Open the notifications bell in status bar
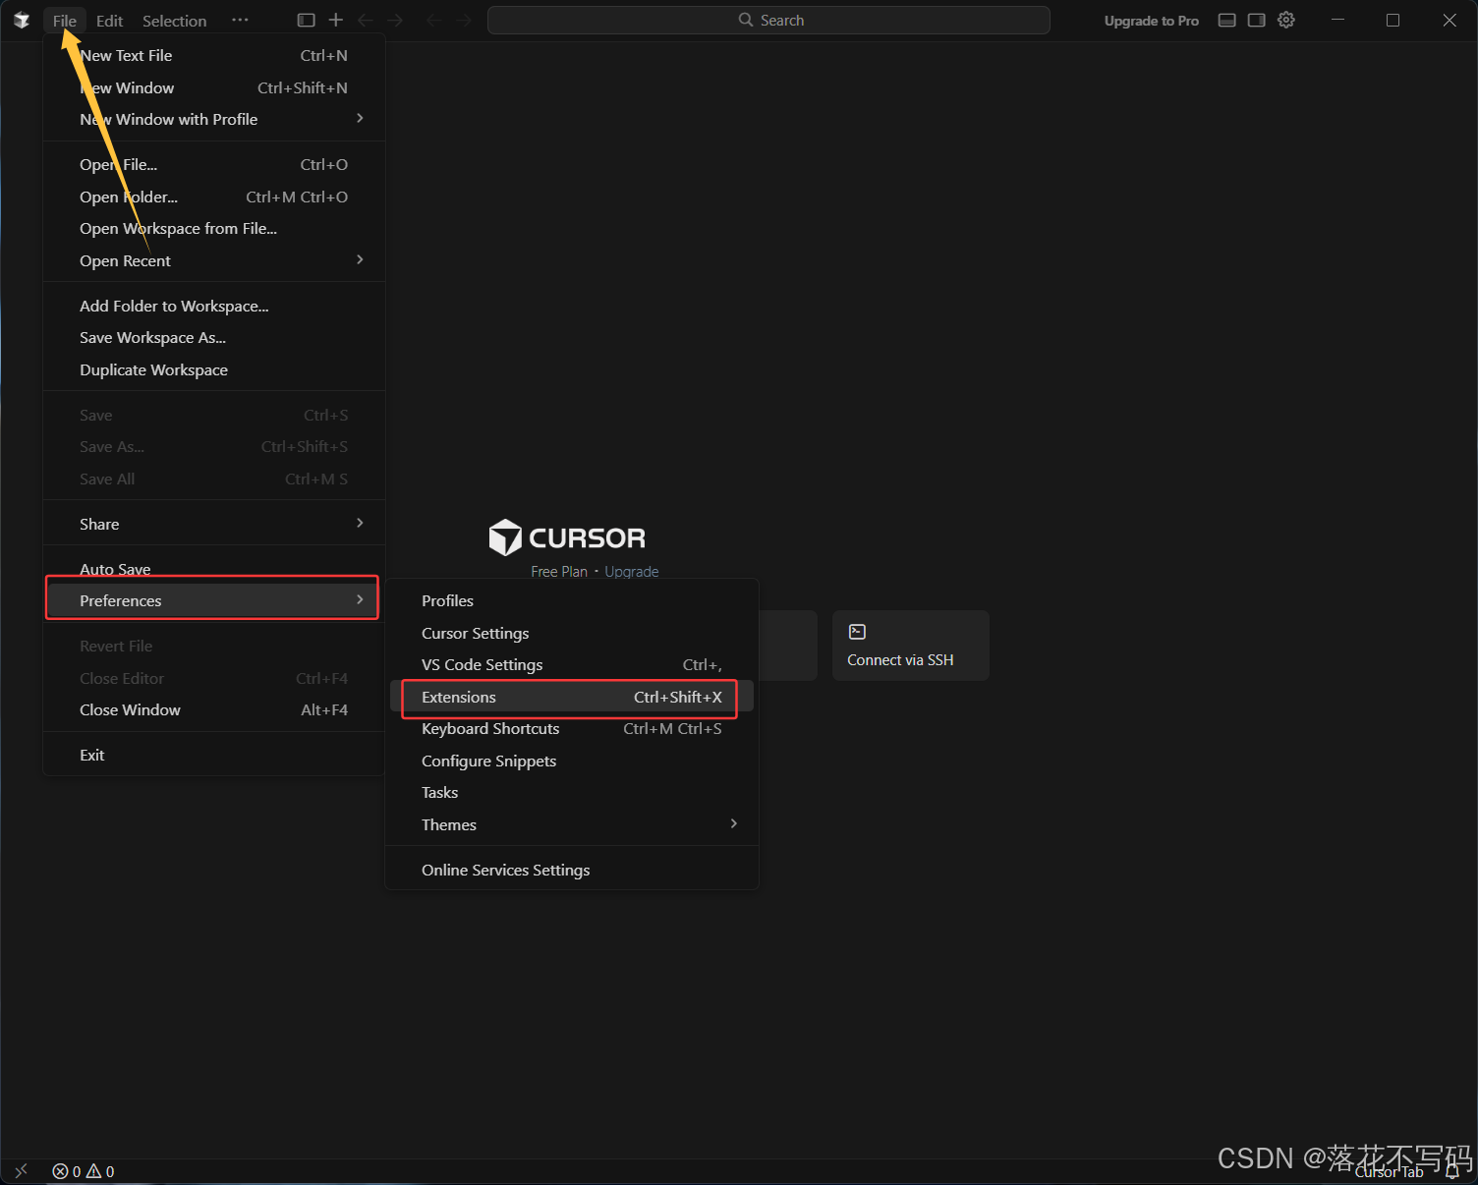 (x=1452, y=1171)
